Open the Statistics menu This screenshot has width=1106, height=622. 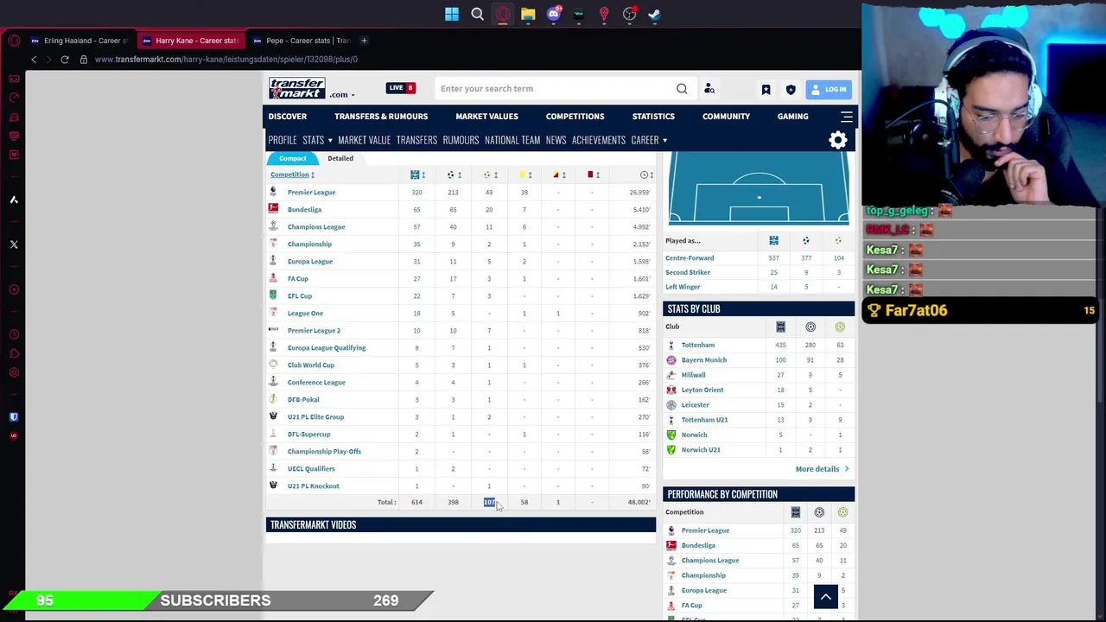click(x=653, y=117)
